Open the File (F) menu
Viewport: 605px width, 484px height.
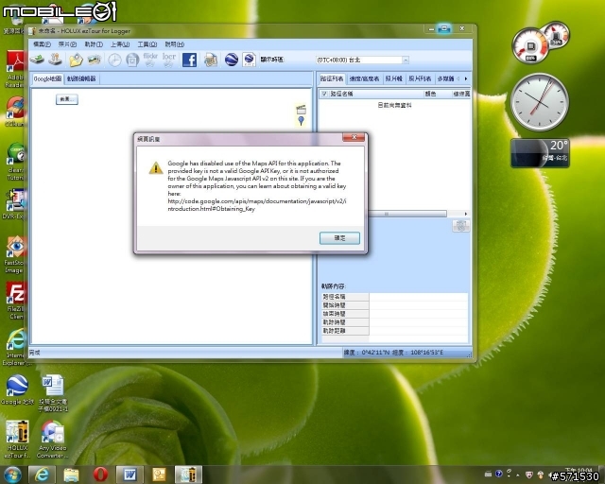[42, 44]
